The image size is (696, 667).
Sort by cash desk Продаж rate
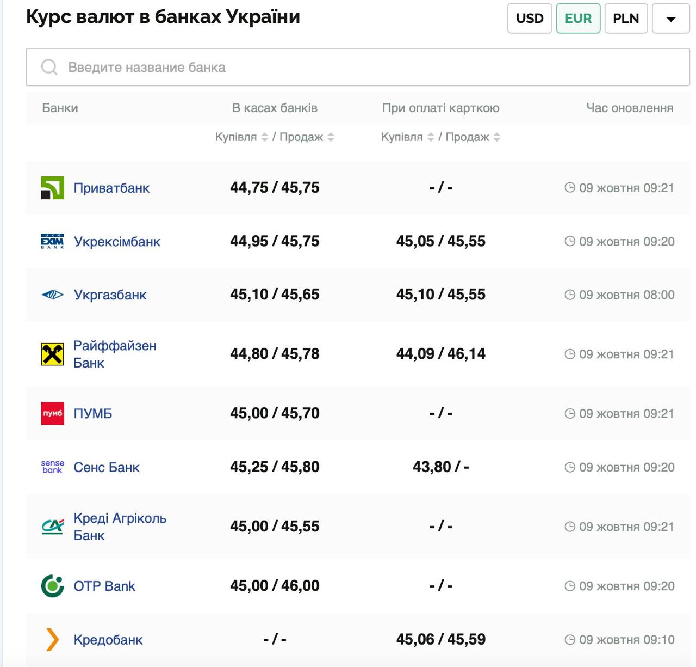331,137
